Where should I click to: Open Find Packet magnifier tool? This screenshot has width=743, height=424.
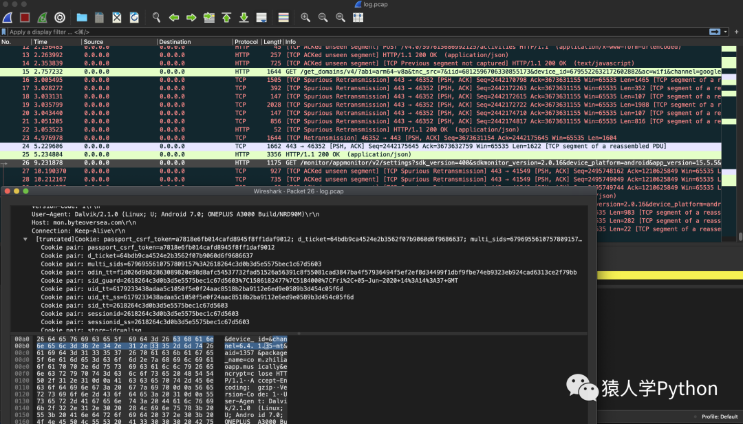pos(156,17)
